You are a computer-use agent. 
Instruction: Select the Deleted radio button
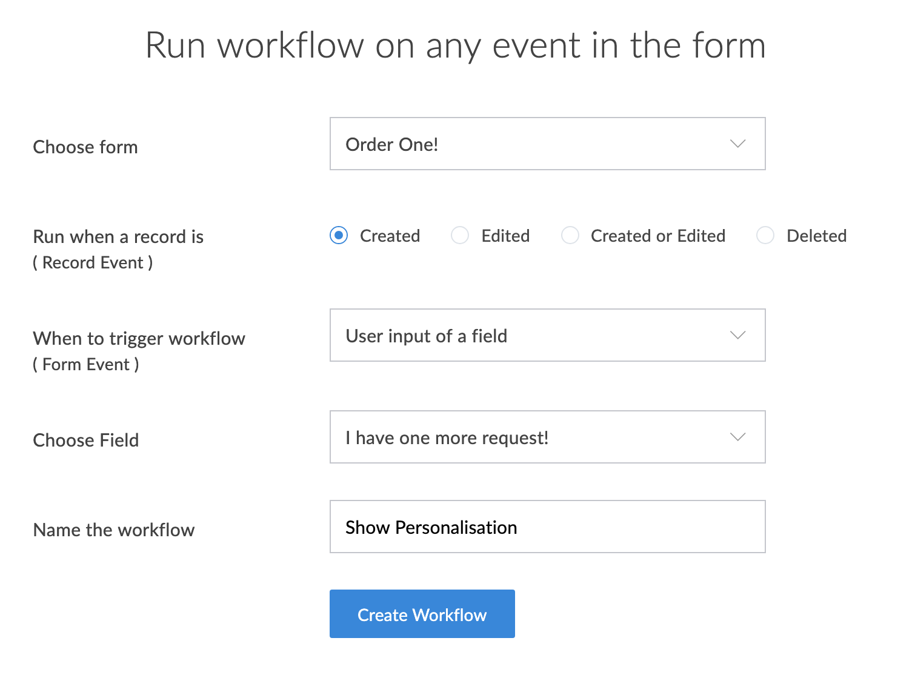765,236
